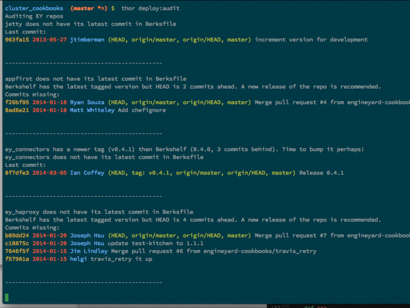Click 'Merge pull request #7' commit message
The height and width of the screenshot is (308, 410).
click(332, 235)
